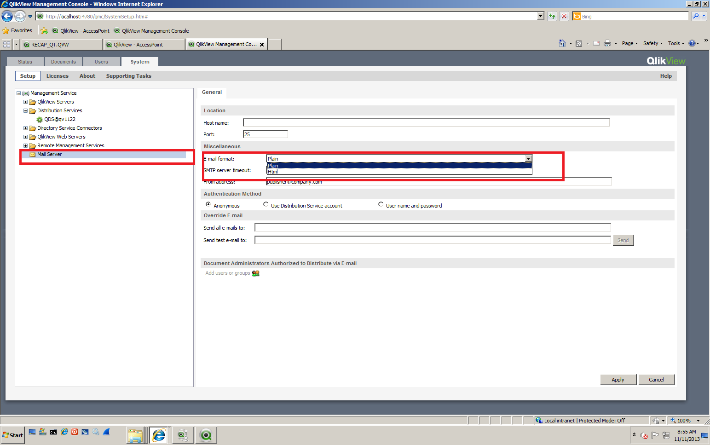
Task: Go back with the browser Back arrow
Action: [7, 17]
